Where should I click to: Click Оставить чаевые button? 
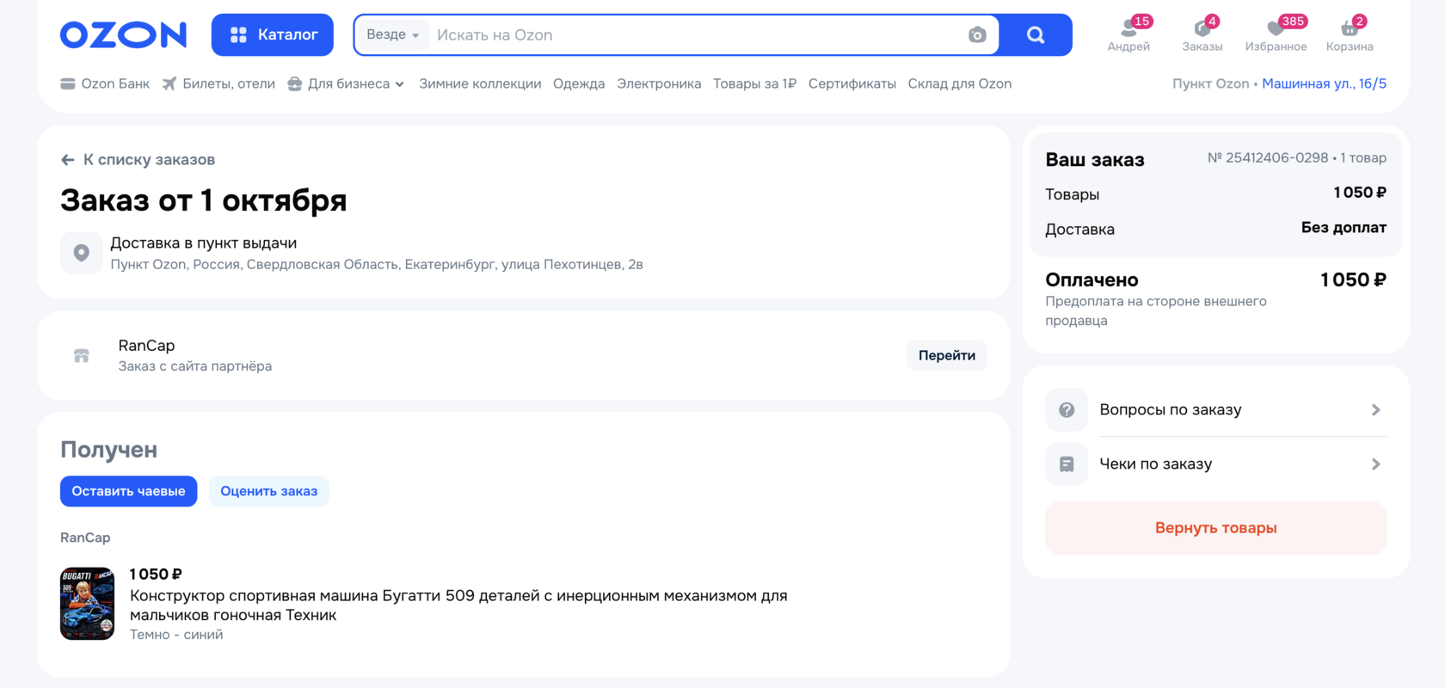coord(129,491)
